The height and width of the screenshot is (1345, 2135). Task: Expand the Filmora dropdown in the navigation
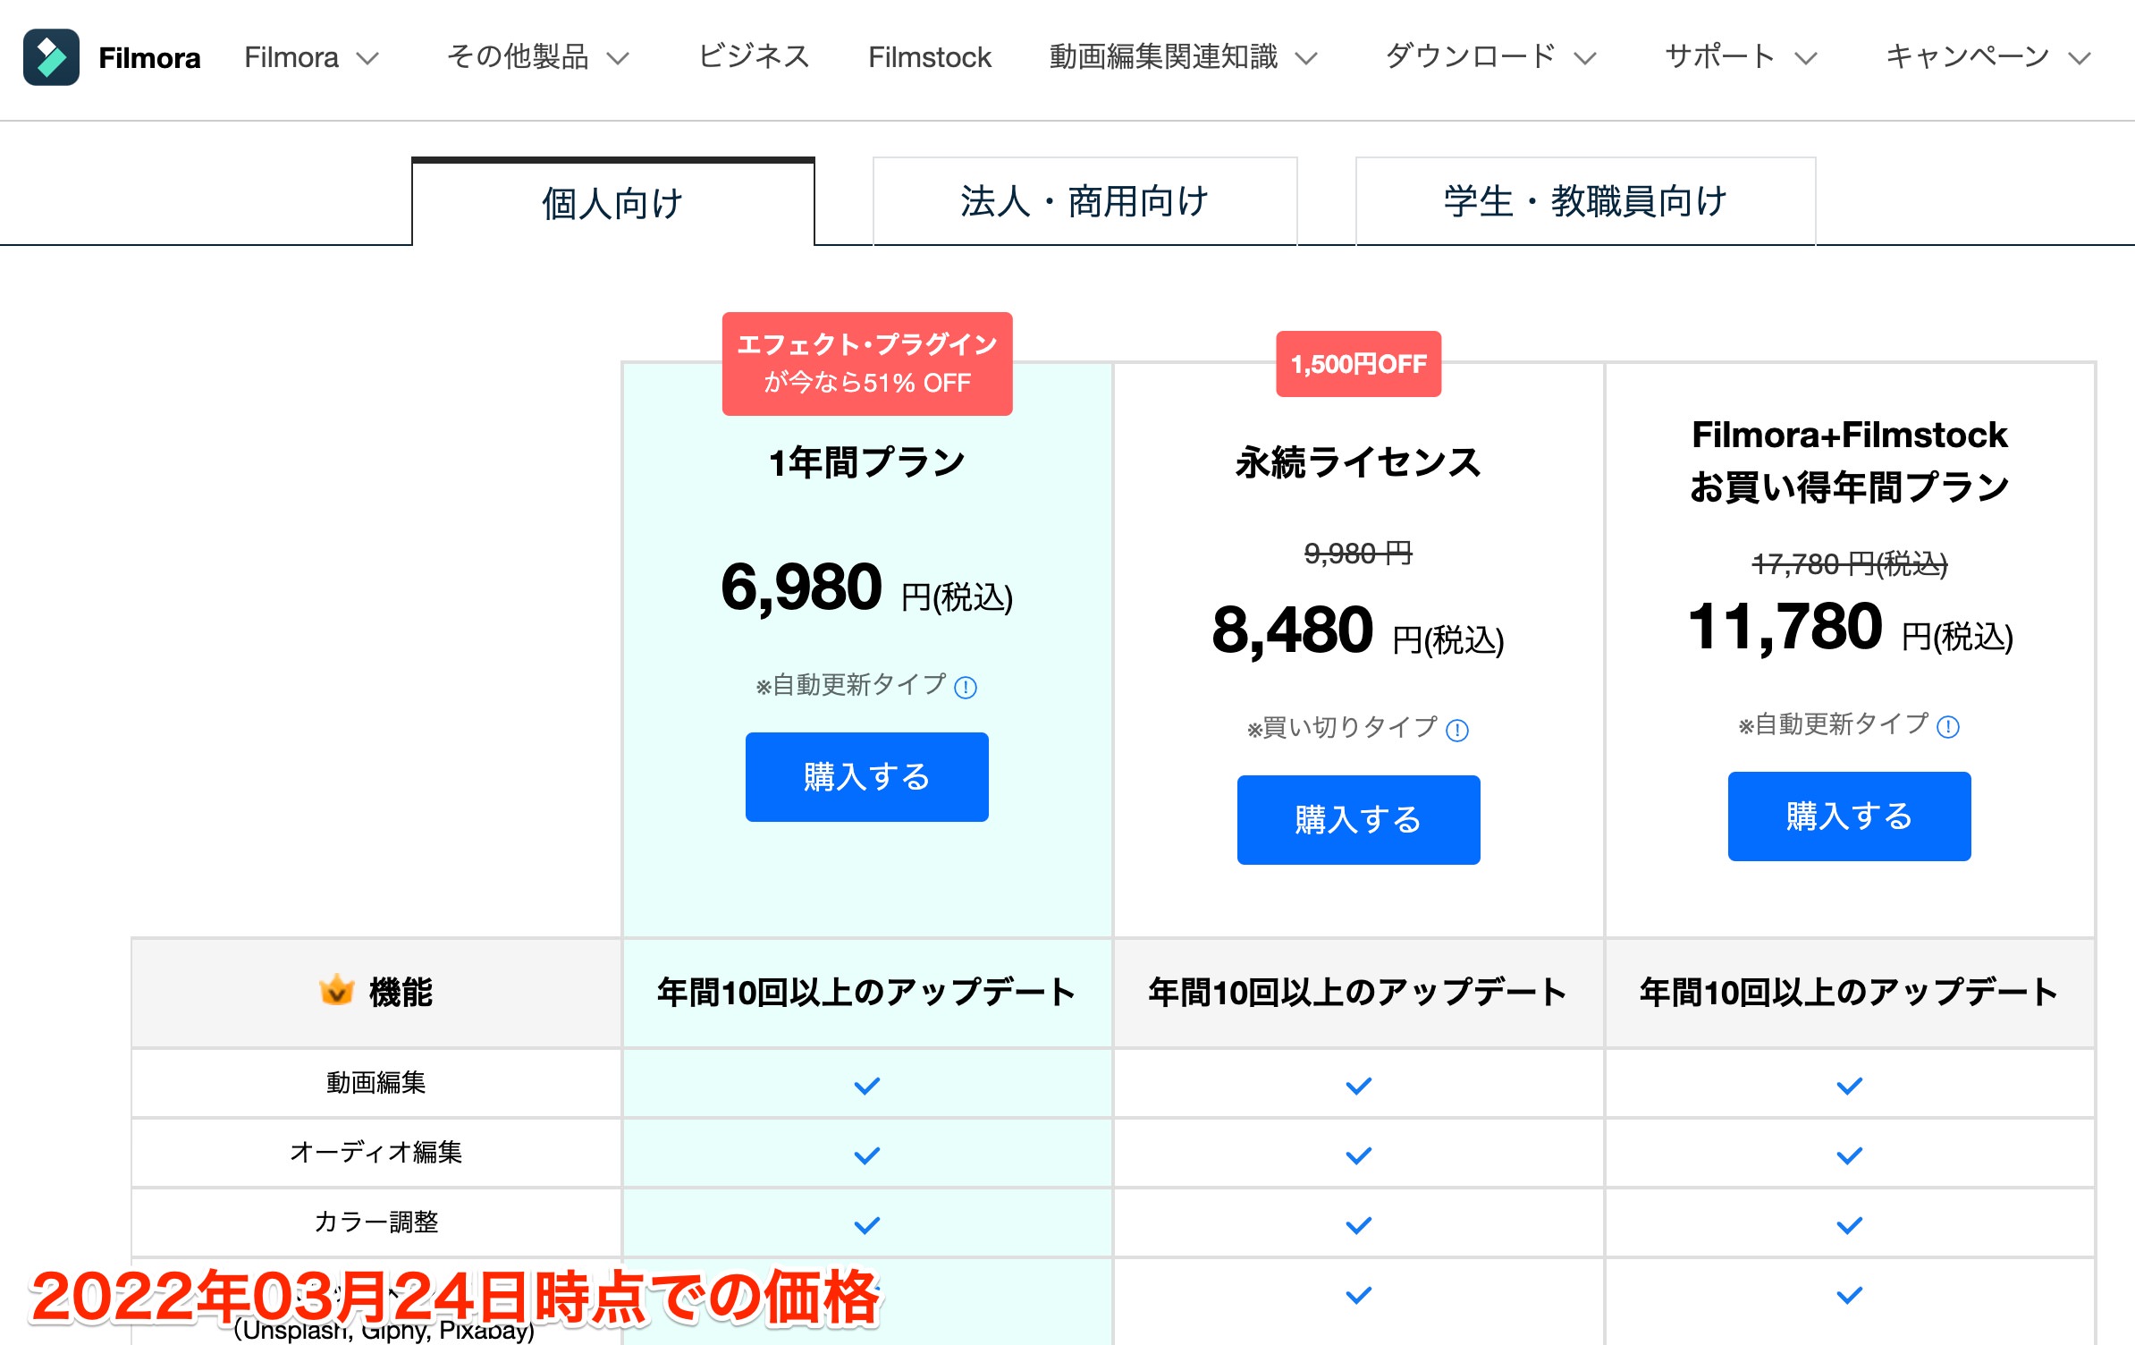pos(312,57)
